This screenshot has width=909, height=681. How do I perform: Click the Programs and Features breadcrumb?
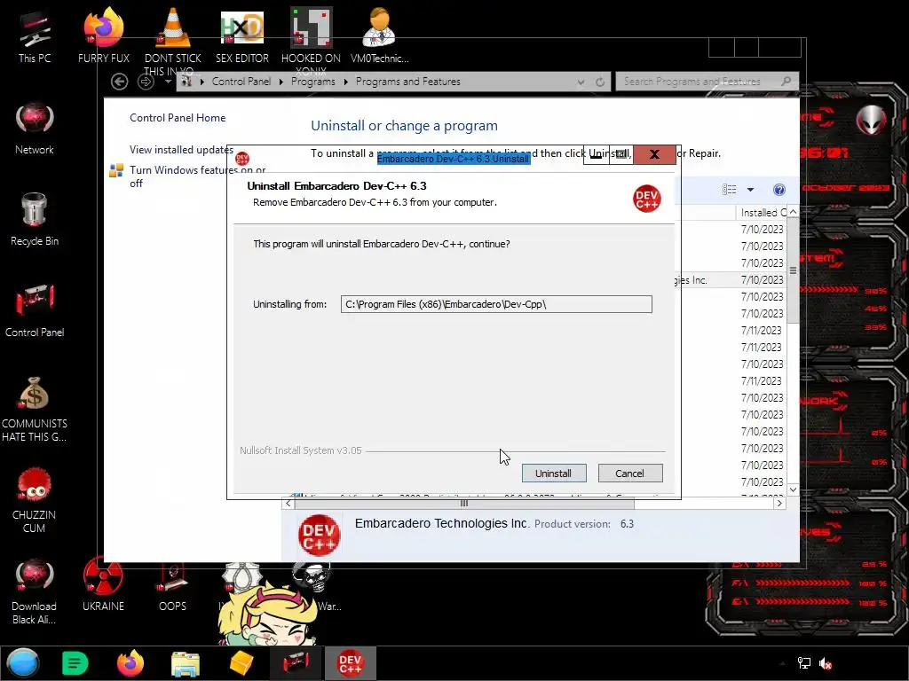click(x=408, y=82)
